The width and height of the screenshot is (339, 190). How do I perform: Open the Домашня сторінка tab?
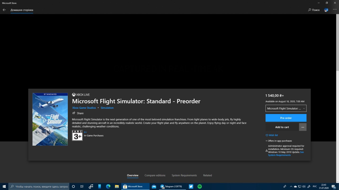[22, 10]
